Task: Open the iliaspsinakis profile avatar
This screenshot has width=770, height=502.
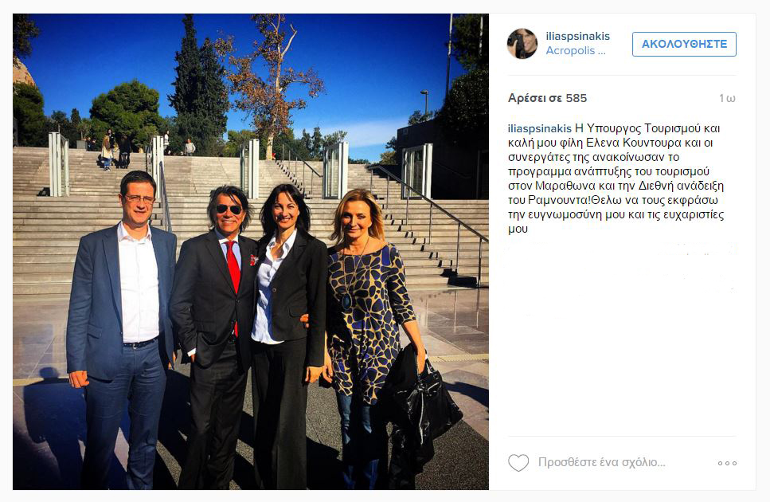Action: 522,43
